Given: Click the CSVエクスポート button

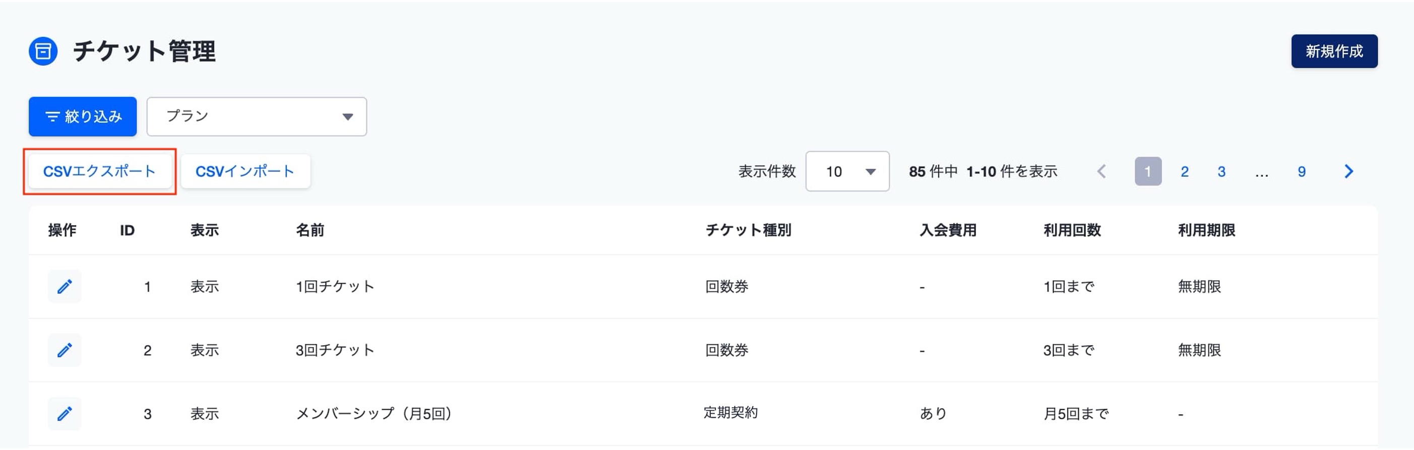Looking at the screenshot, I should 99,172.
